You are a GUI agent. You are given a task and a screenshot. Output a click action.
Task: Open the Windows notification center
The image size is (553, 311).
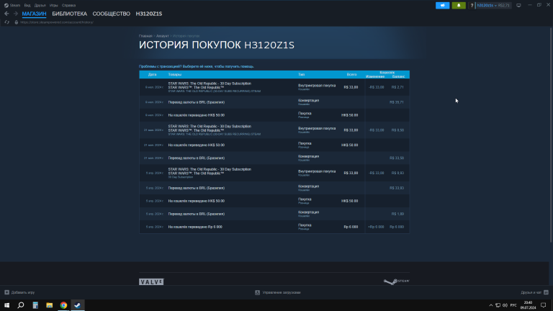(544, 305)
